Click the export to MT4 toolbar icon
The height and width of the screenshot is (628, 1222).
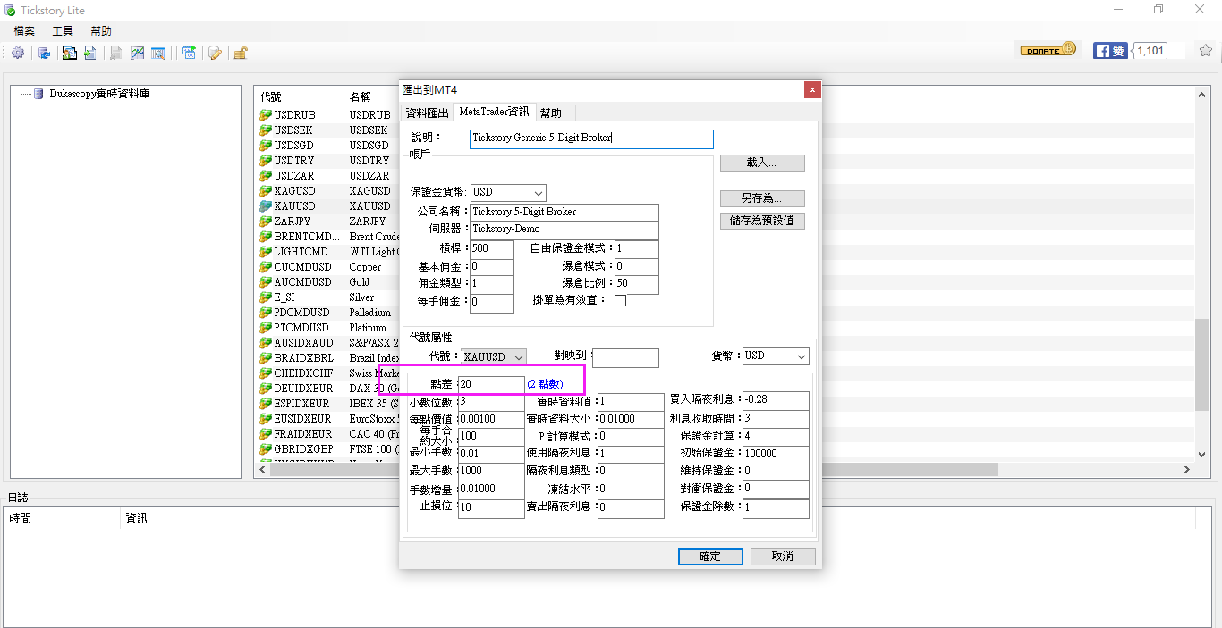69,53
